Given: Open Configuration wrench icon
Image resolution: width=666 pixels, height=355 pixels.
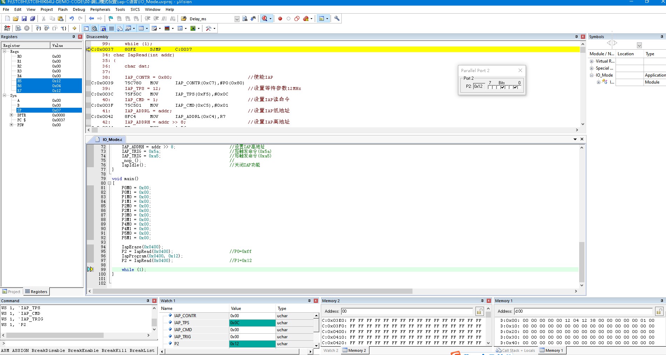Looking at the screenshot, I should pos(337,19).
